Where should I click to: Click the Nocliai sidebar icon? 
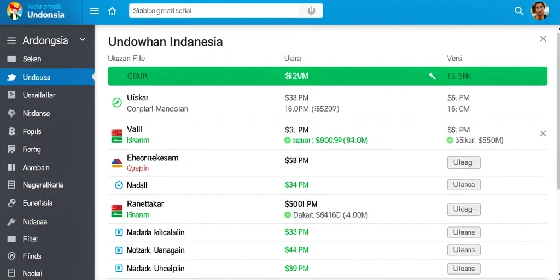(x=11, y=273)
